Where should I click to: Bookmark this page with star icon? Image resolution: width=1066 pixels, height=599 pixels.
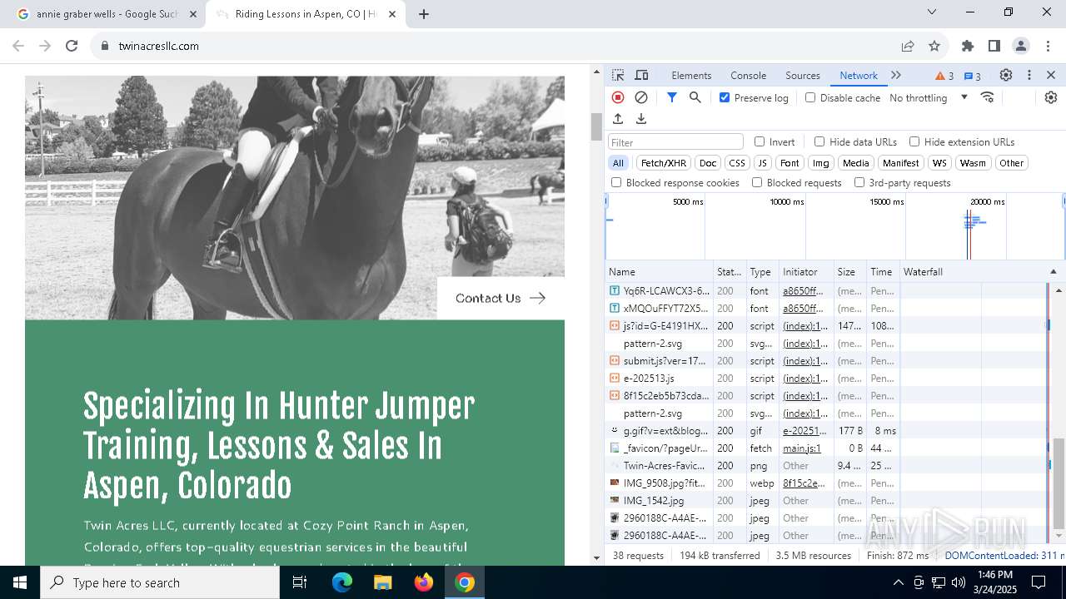pyautogui.click(x=934, y=46)
